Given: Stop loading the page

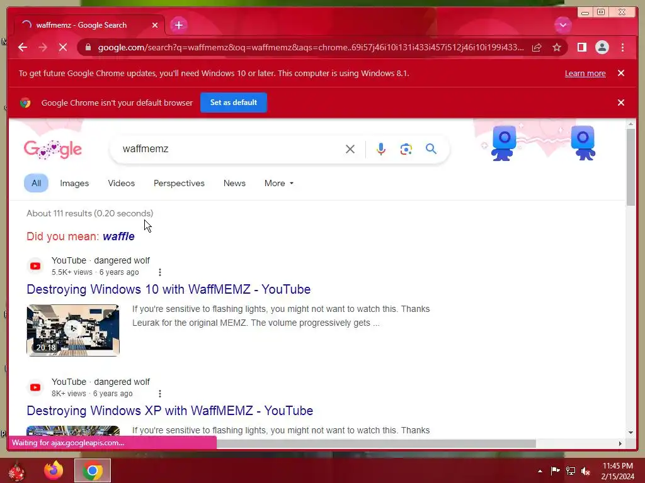Looking at the screenshot, I should click(63, 47).
